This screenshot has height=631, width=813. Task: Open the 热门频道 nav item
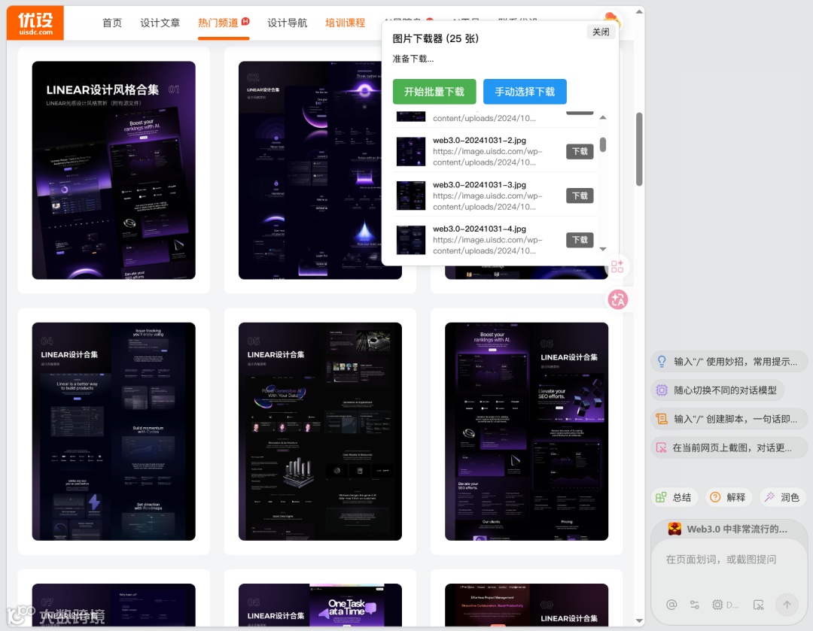(x=218, y=23)
